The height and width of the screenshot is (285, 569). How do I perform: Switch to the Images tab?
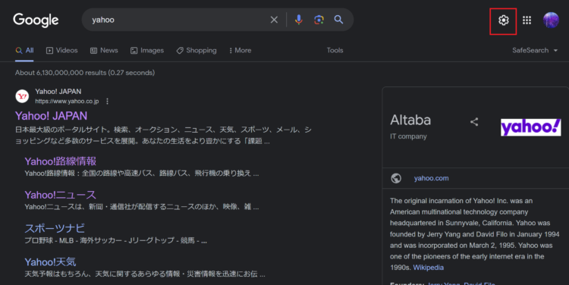147,50
